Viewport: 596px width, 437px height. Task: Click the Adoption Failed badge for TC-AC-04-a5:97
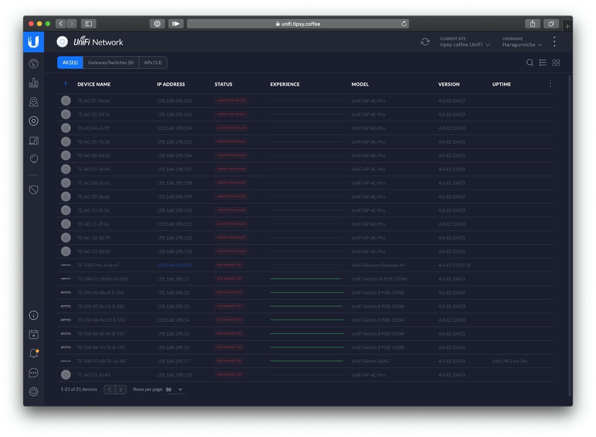(231, 128)
